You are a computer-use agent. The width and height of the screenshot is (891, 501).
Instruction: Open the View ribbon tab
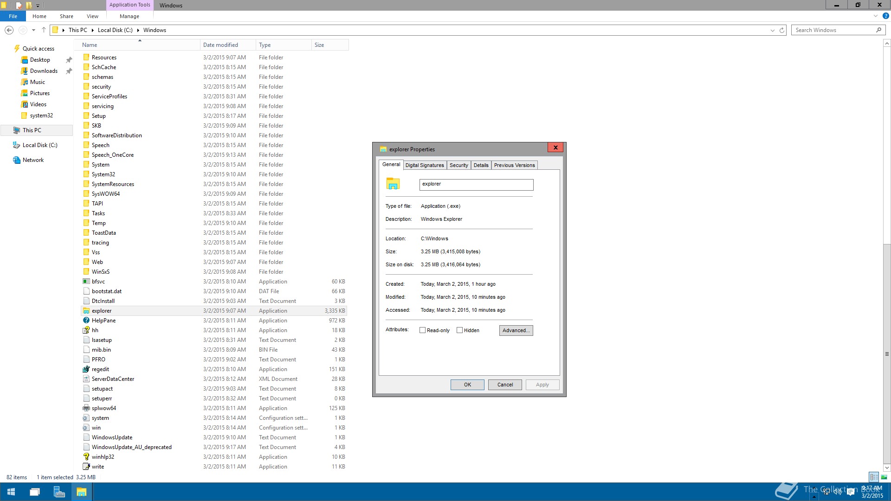(x=92, y=16)
